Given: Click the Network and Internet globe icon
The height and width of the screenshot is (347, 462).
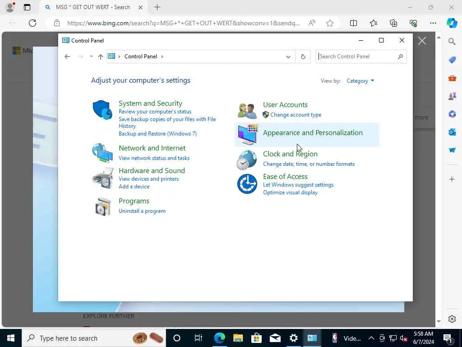Looking at the screenshot, I should pos(102,153).
